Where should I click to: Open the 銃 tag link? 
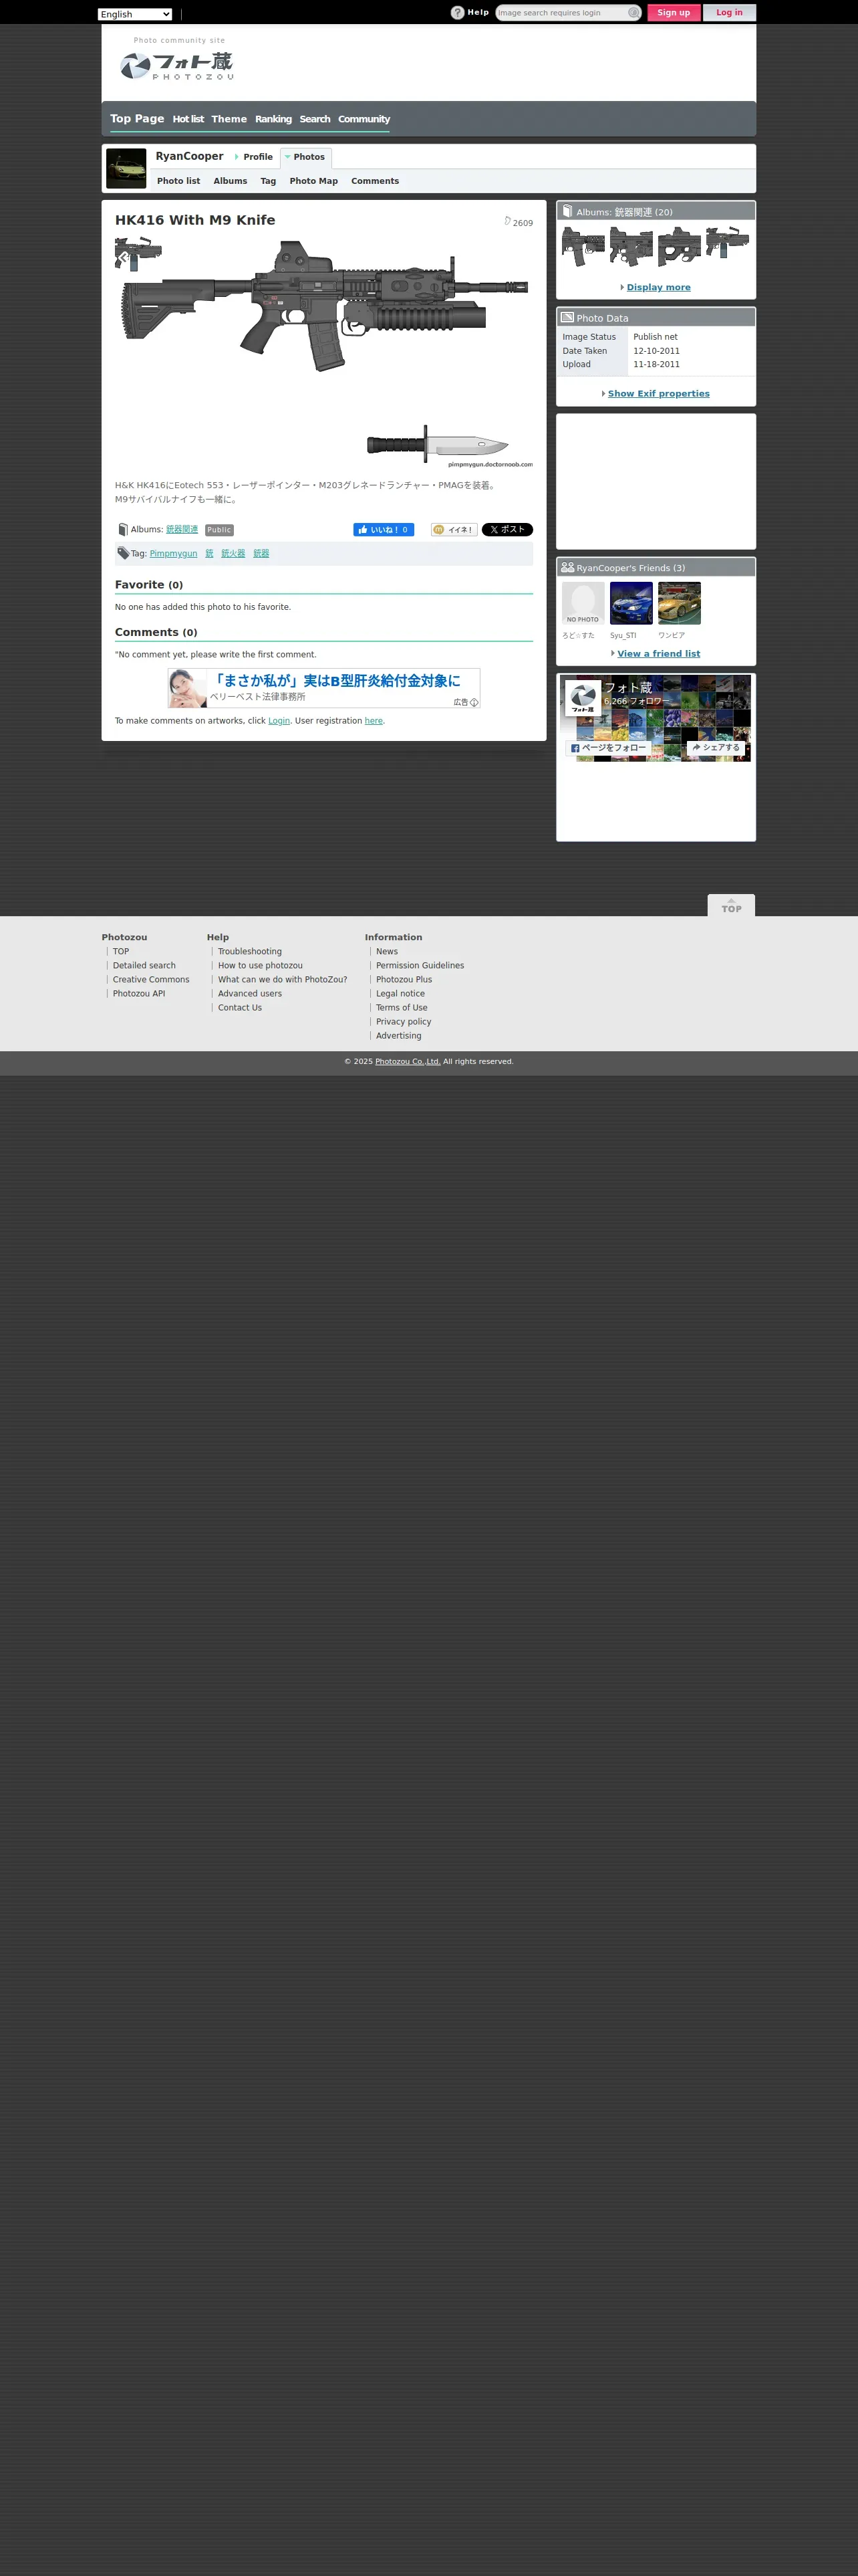point(210,554)
